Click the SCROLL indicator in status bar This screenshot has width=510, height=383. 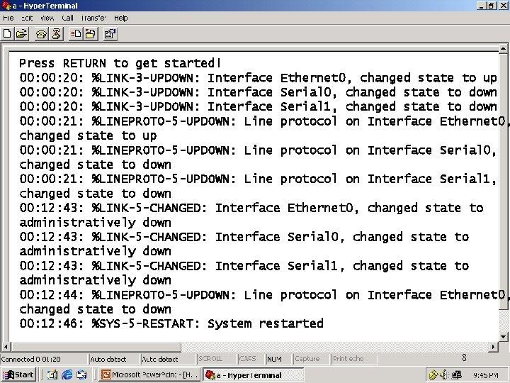210,359
